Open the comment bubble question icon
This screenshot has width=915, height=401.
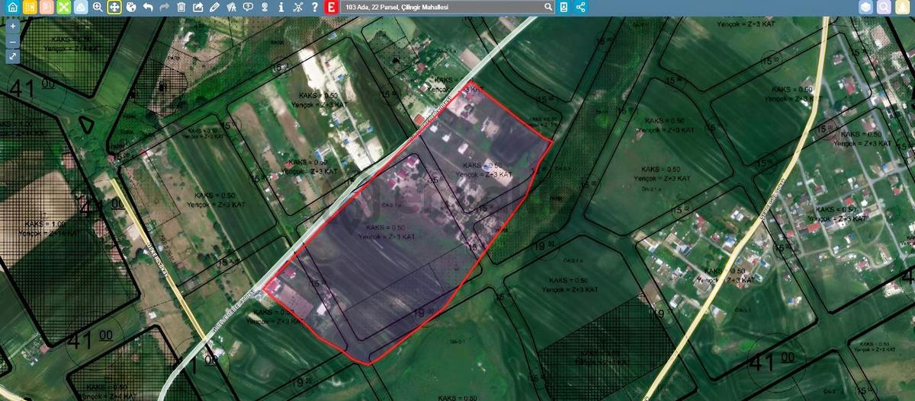(248, 7)
